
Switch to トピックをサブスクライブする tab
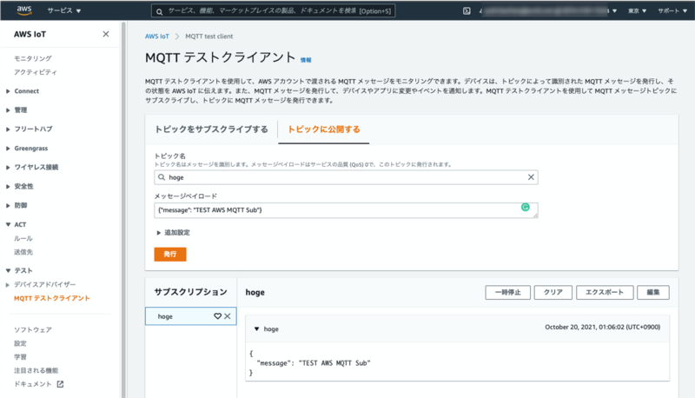211,129
